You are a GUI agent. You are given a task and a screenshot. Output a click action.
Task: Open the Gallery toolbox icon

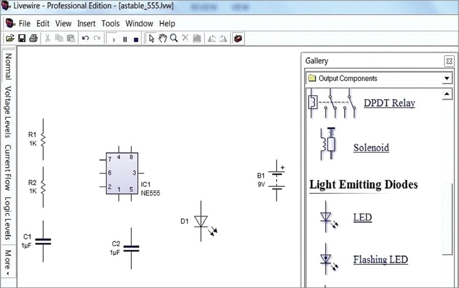coord(238,39)
